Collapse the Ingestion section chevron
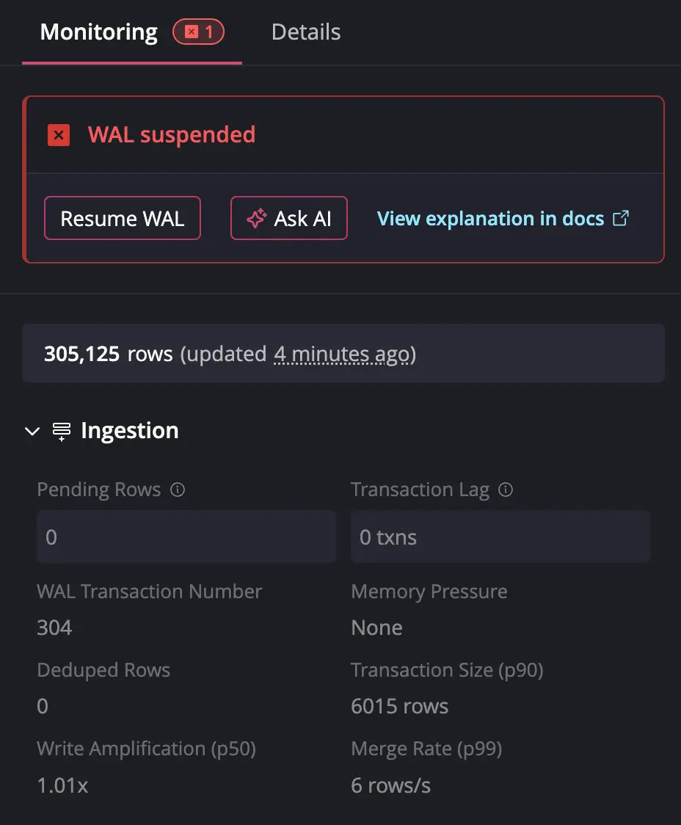The height and width of the screenshot is (825, 681). pos(32,431)
